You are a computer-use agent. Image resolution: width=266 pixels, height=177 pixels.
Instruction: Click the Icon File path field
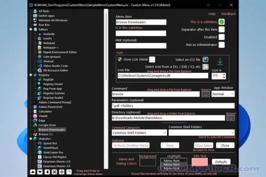point(163,76)
